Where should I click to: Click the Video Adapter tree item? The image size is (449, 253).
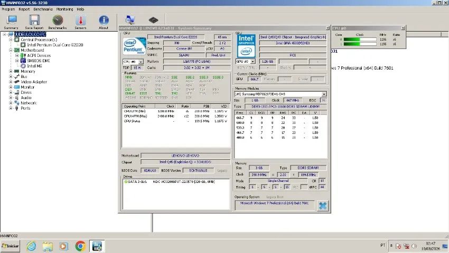pyautogui.click(x=34, y=82)
